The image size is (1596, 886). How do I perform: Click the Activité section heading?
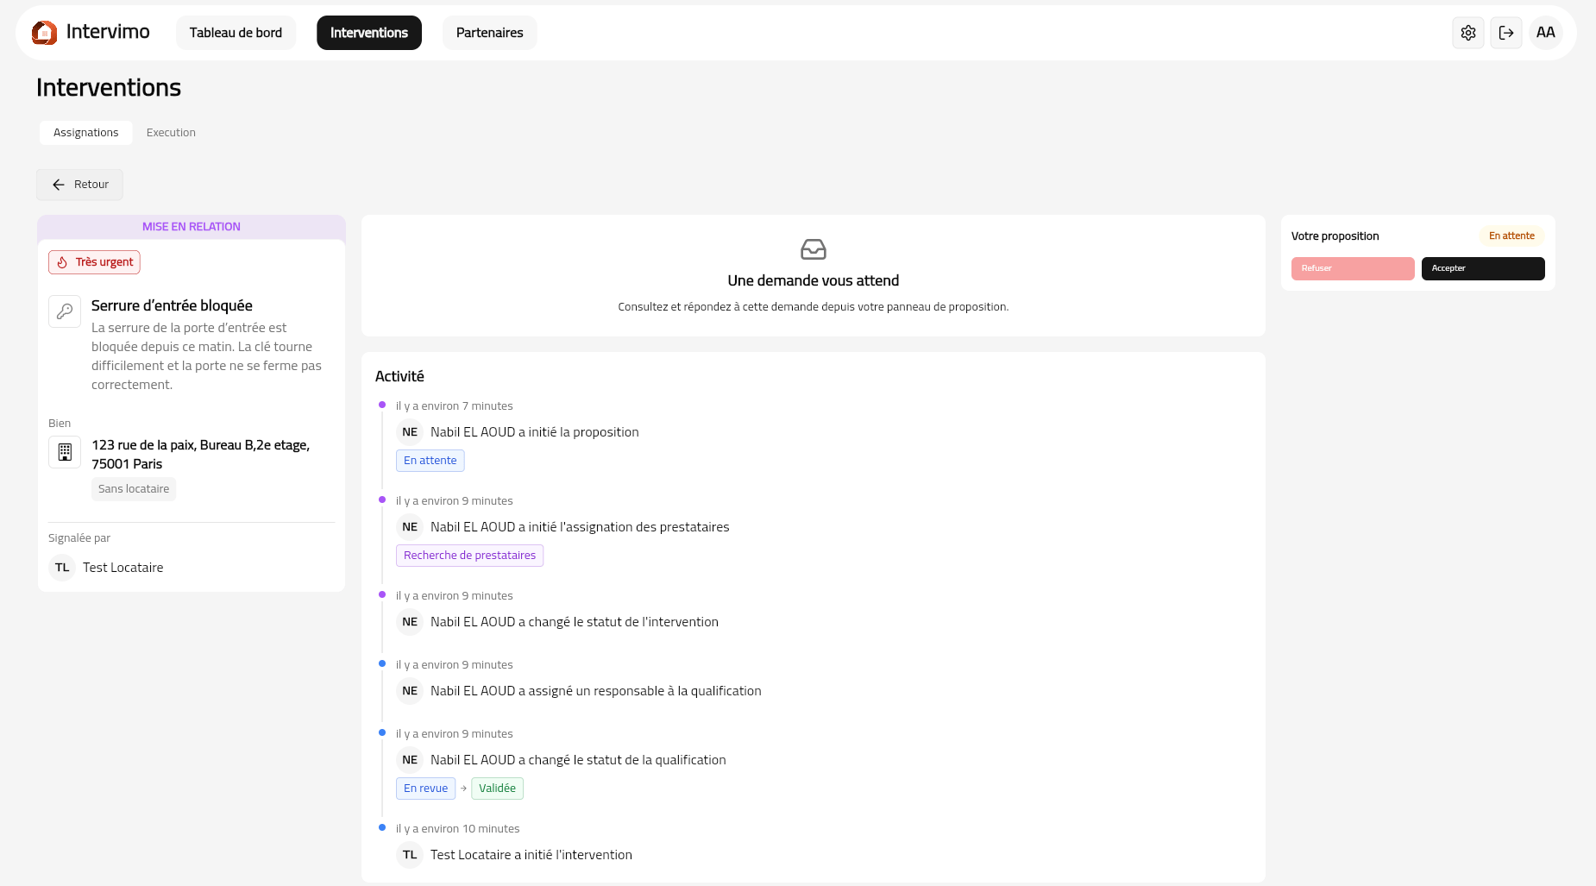tap(399, 376)
